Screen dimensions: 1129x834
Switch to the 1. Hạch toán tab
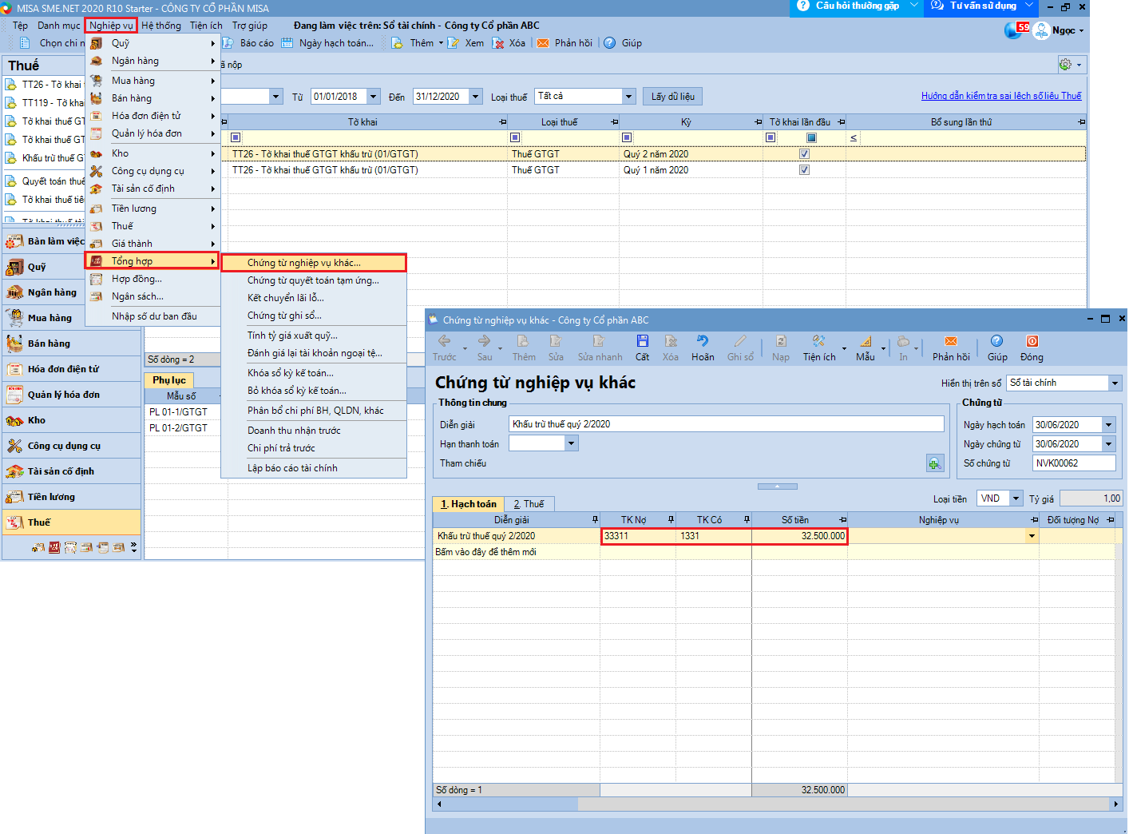[469, 504]
